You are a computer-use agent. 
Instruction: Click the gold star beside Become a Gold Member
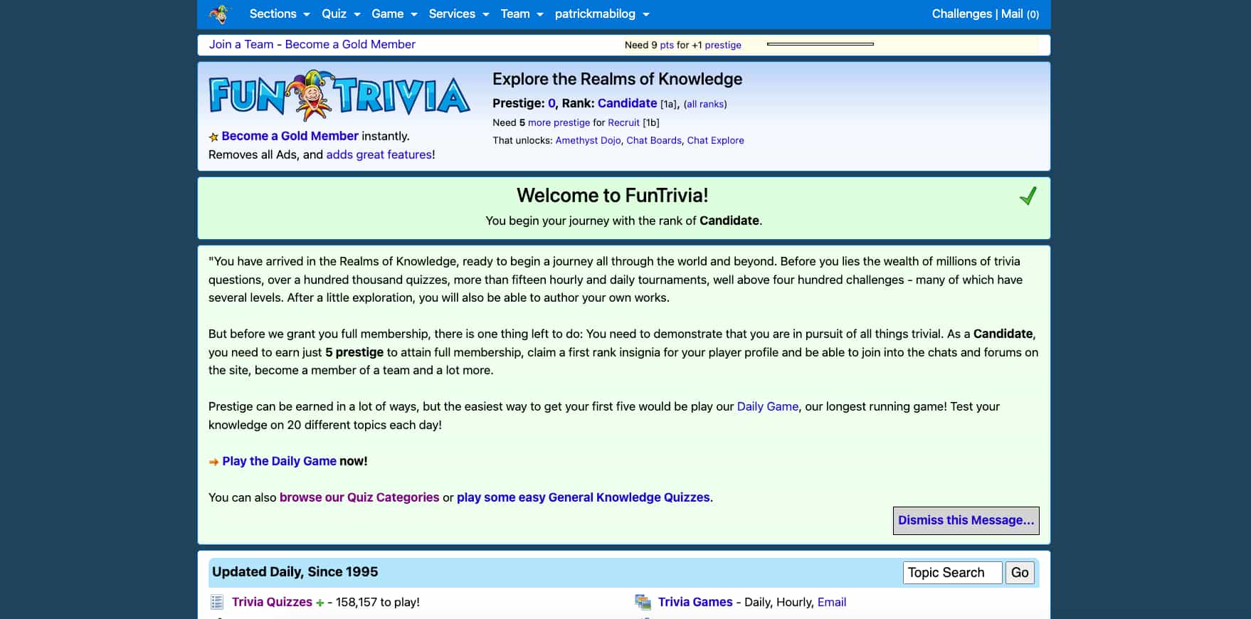pos(213,137)
